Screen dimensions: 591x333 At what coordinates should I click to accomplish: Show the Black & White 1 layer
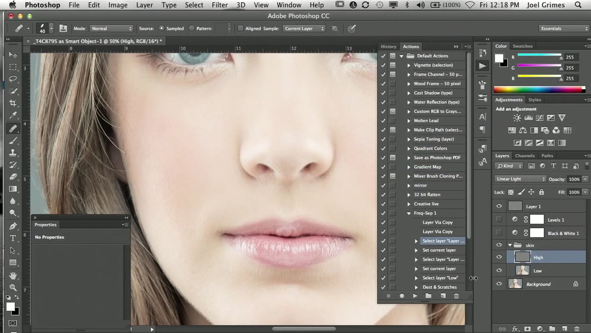click(x=499, y=233)
